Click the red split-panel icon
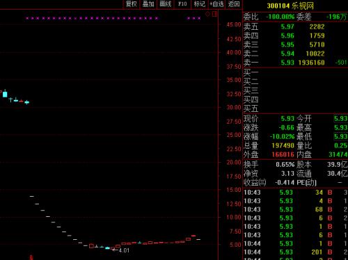Screen dimensions: 348x260 [215, 14]
